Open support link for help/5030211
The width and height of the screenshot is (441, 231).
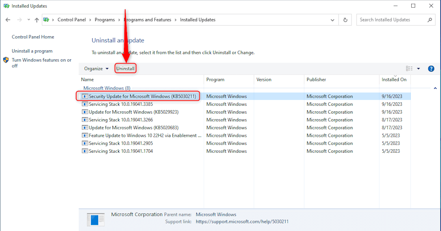[x=242, y=222]
